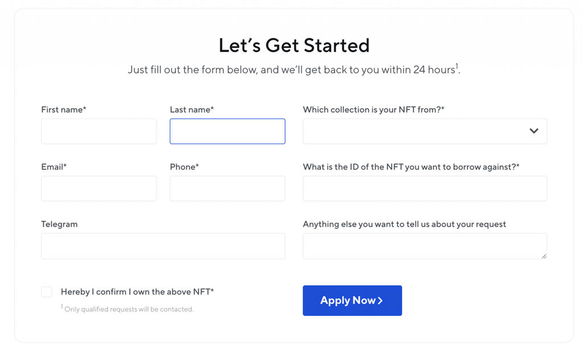Viewport: 583px width, 349px height.
Task: Click the 'Anything else' request textarea
Action: 425,246
